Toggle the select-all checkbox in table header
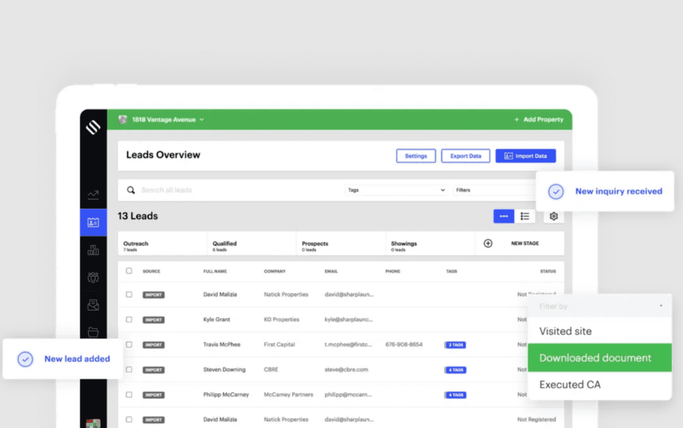 click(129, 271)
